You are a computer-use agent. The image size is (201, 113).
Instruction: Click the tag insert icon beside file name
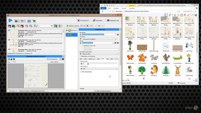118,35
